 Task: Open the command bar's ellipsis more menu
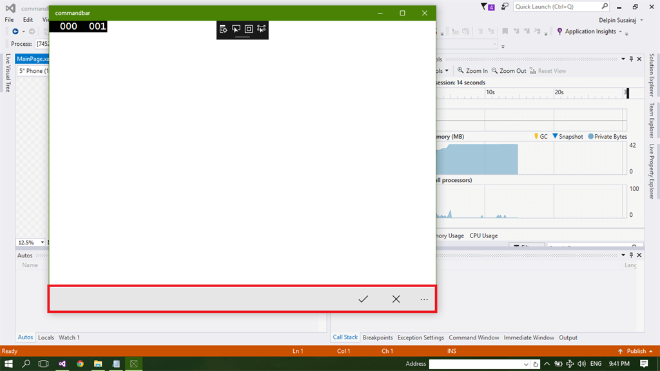click(424, 299)
